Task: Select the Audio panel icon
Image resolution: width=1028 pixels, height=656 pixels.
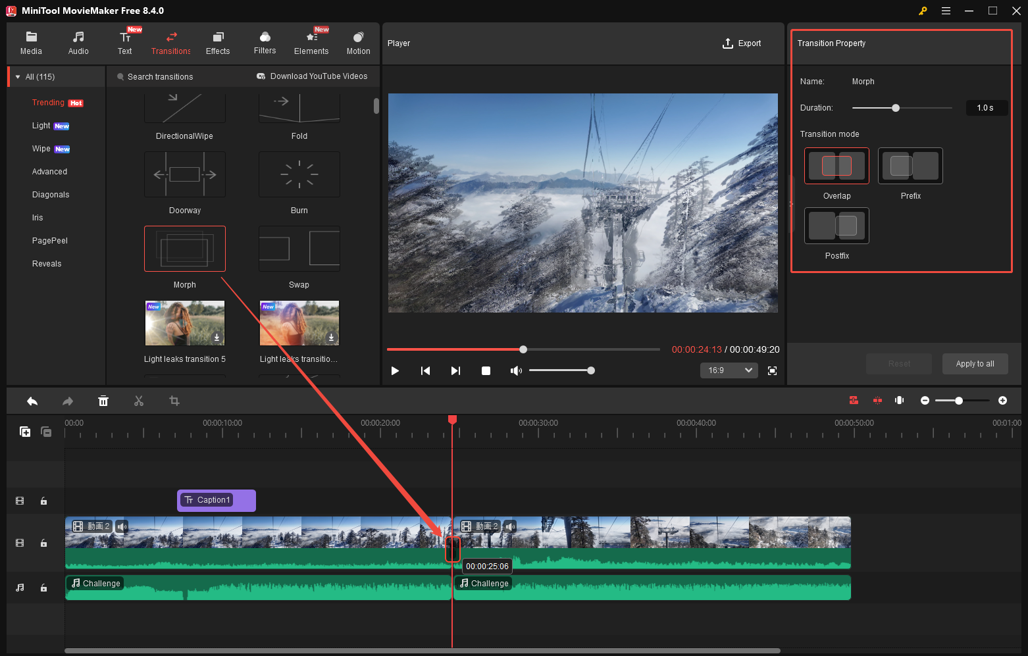Action: 78,41
